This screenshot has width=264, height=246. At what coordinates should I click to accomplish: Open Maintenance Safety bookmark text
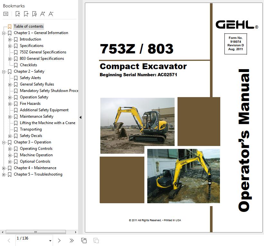coord(37,116)
